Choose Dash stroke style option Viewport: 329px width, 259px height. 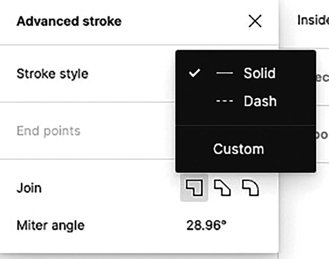[260, 102]
